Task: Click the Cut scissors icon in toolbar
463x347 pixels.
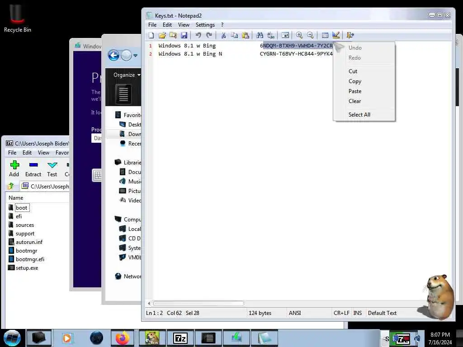Action: pyautogui.click(x=223, y=35)
